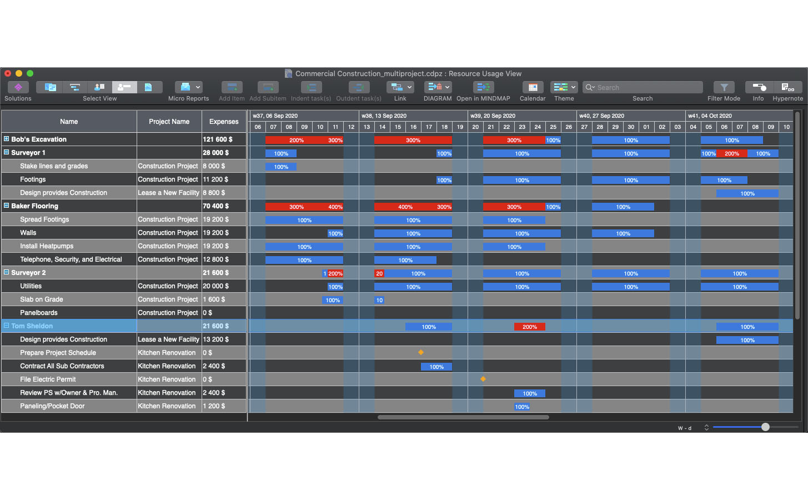The width and height of the screenshot is (808, 500).
Task: Open the Calendar tool
Action: [533, 87]
